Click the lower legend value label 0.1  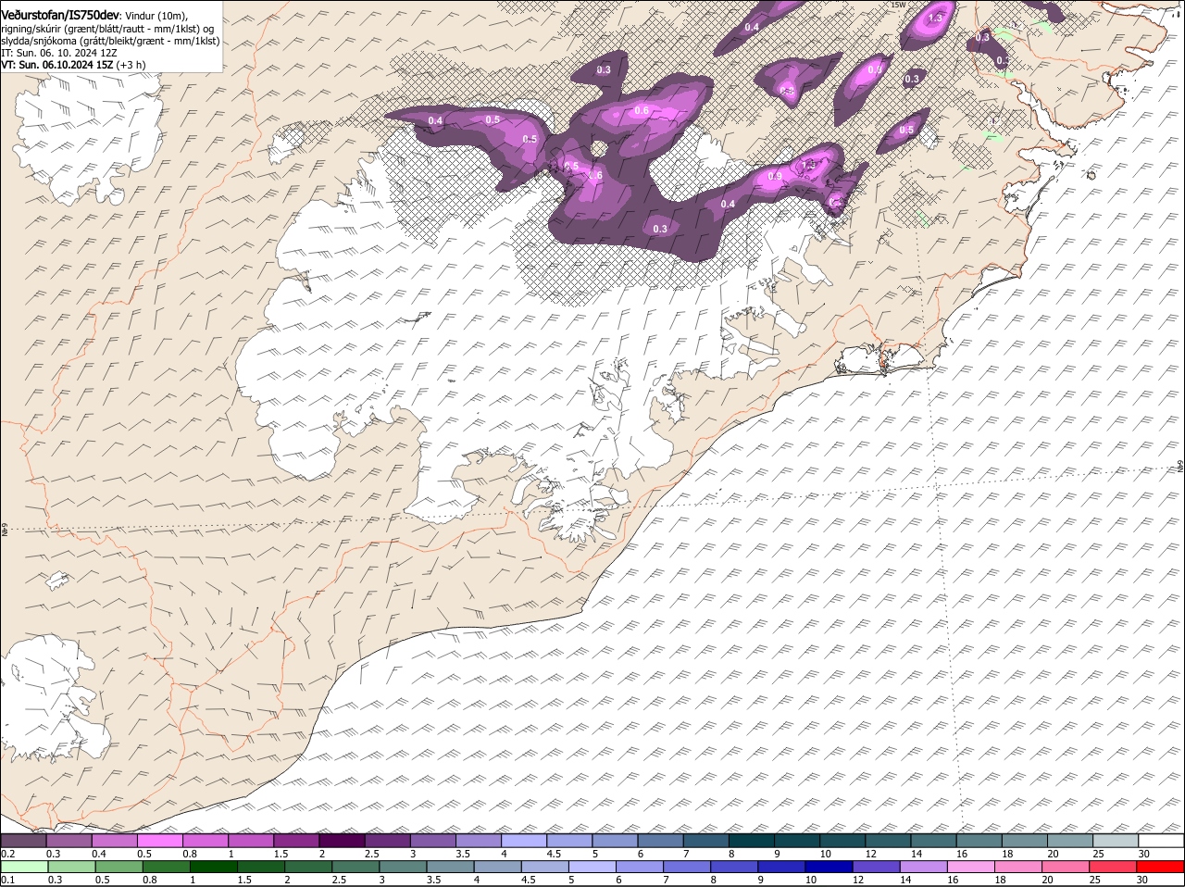[7, 880]
